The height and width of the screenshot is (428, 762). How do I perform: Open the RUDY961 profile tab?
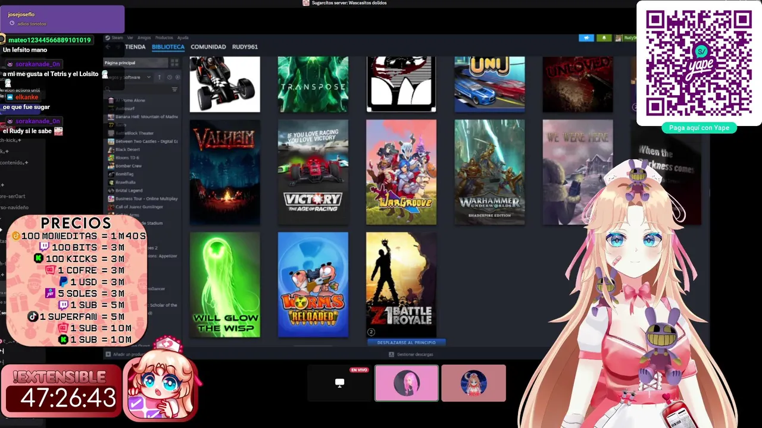click(x=245, y=47)
